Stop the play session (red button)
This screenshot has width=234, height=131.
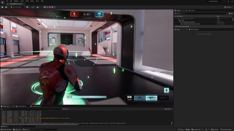pos(50,7)
